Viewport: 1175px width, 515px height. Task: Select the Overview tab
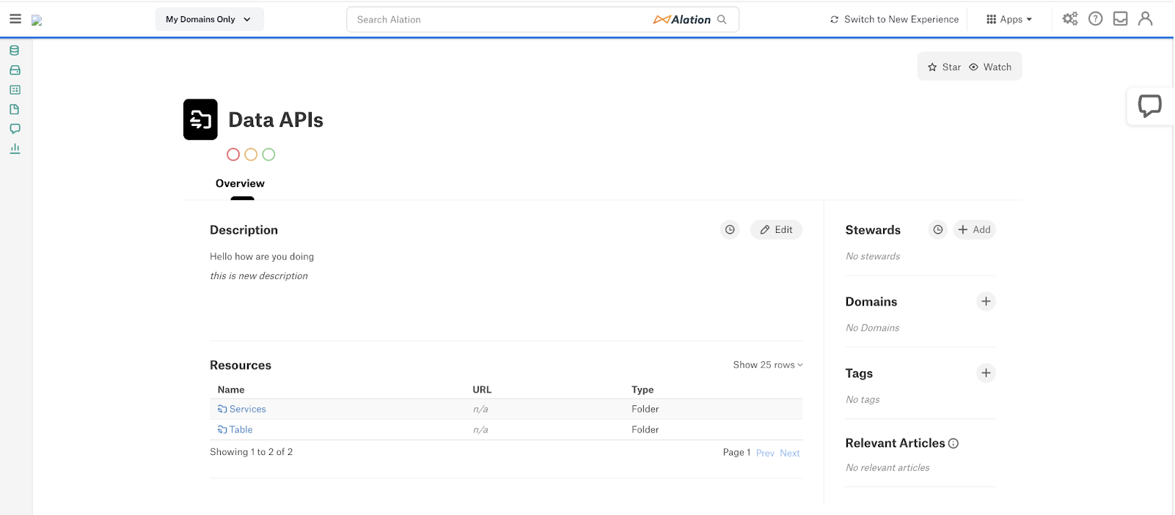tap(240, 184)
